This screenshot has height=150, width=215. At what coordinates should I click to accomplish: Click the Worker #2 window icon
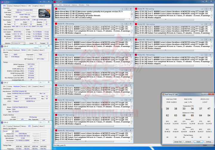click(56, 40)
